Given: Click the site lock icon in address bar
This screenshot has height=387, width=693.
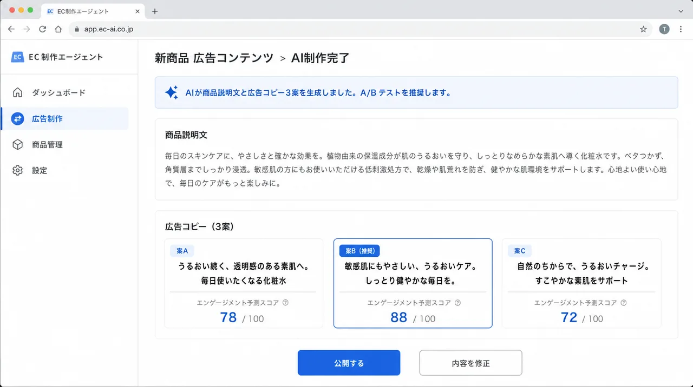Looking at the screenshot, I should click(x=76, y=29).
